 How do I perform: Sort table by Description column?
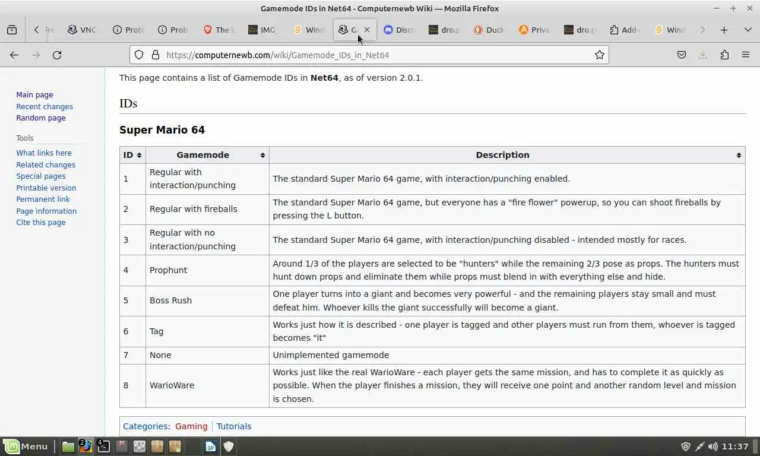click(x=507, y=155)
